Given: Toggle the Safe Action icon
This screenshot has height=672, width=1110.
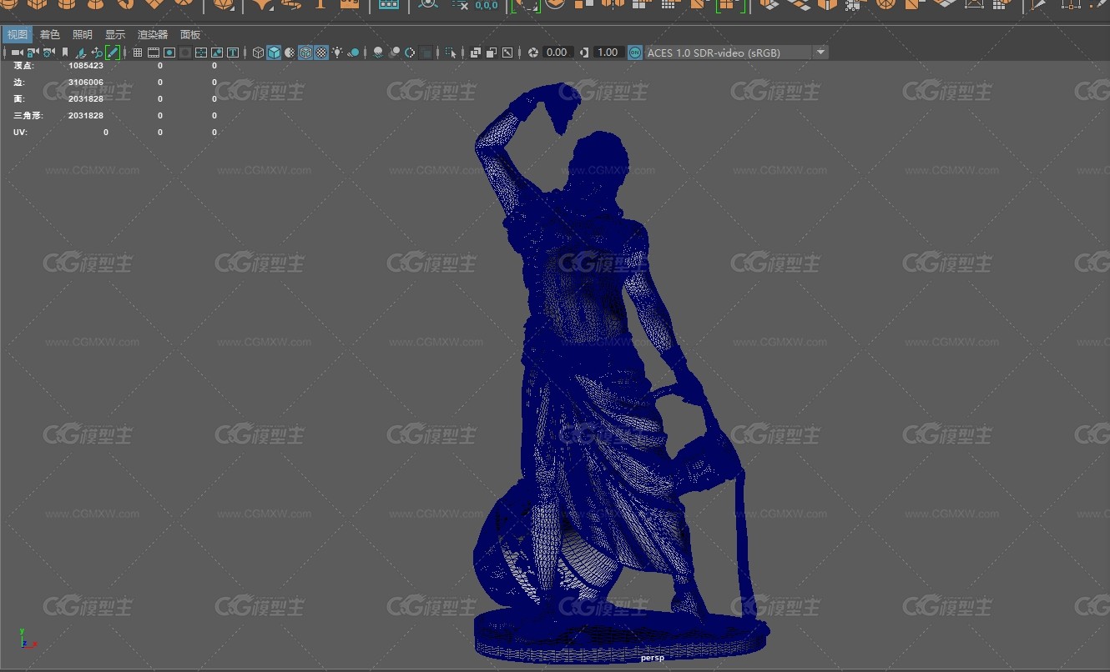Looking at the screenshot, I should click(217, 53).
